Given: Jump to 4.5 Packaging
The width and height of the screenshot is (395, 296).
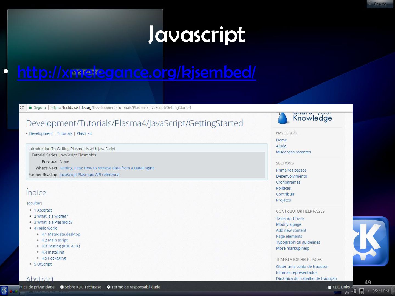Looking at the screenshot, I should pos(54,258).
